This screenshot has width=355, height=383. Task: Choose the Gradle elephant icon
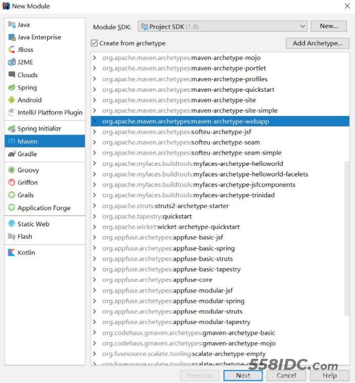(12, 154)
